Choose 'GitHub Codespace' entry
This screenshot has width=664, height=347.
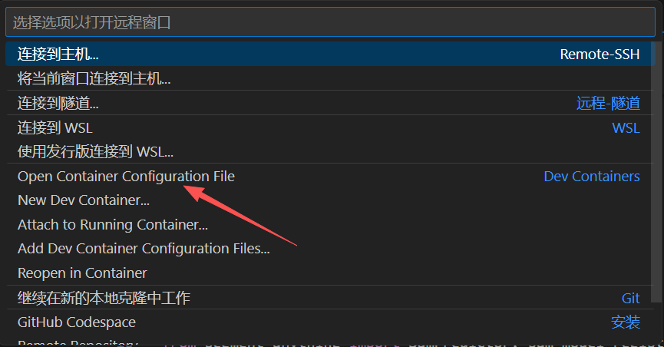pos(330,322)
